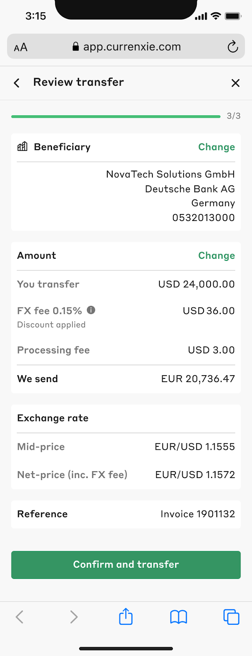Tap the Invoice 1901132 reference value
The width and height of the screenshot is (252, 656).
(198, 514)
